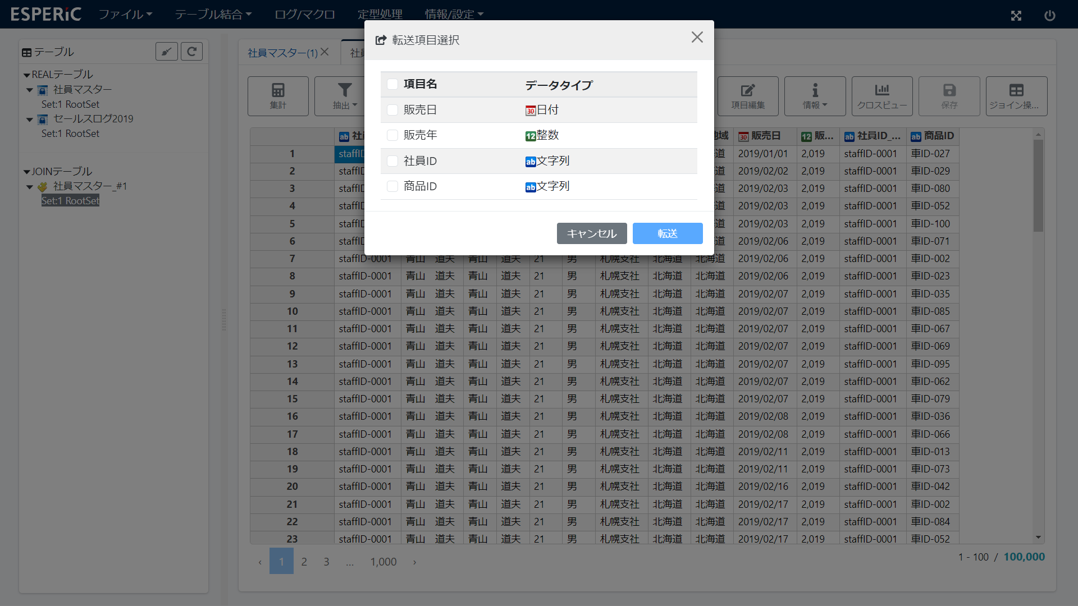Image resolution: width=1078 pixels, height=606 pixels.
Task: Go to page 2 in pagination
Action: 304,562
